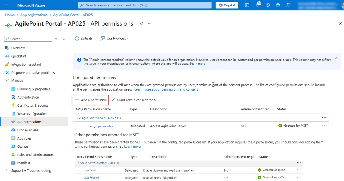Screen dimensions: 344x181
Task: Open Learn more about permissions and consent
Action: point(166,89)
